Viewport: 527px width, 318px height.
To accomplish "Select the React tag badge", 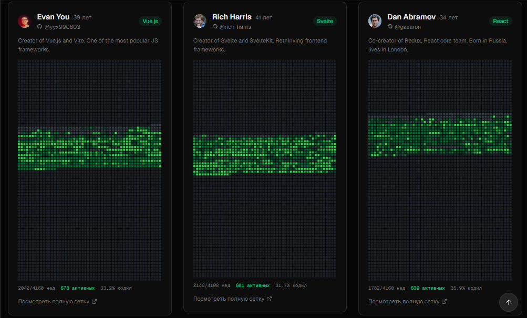I will coord(500,21).
